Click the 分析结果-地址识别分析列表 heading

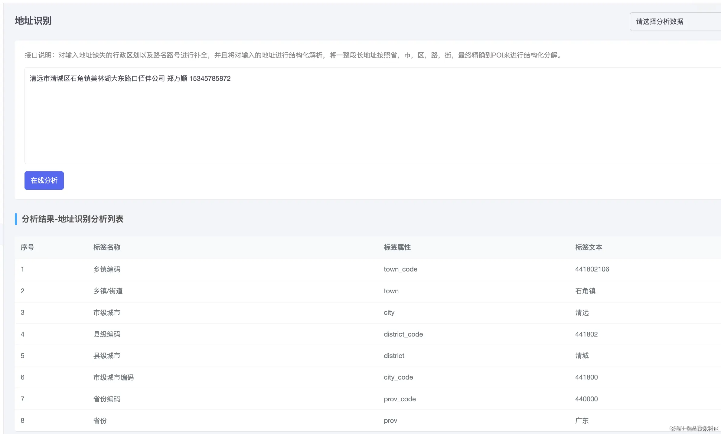pos(73,219)
